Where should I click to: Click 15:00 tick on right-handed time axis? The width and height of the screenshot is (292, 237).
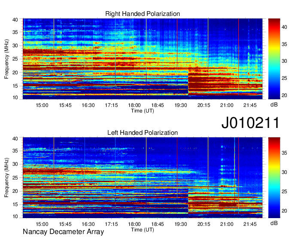(42, 105)
